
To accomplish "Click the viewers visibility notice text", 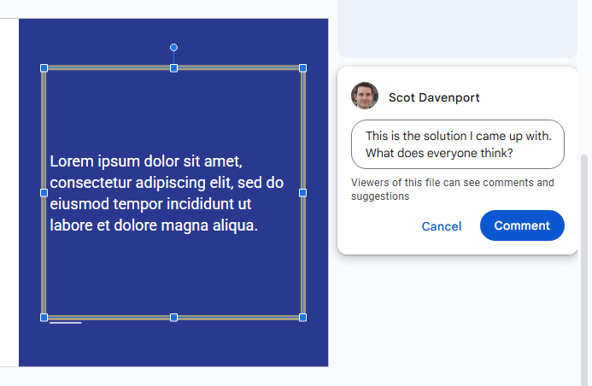I will pos(452,190).
